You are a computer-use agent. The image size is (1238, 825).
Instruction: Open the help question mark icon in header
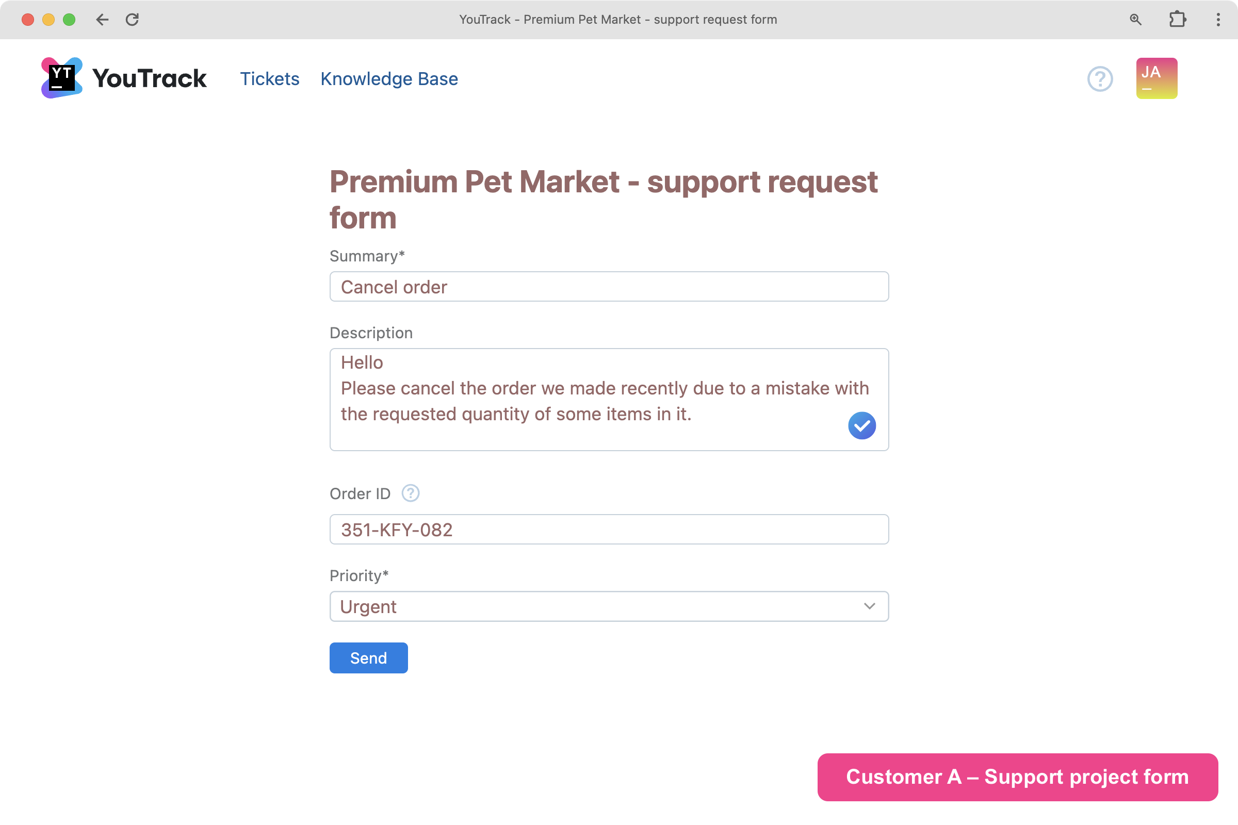coord(1100,79)
